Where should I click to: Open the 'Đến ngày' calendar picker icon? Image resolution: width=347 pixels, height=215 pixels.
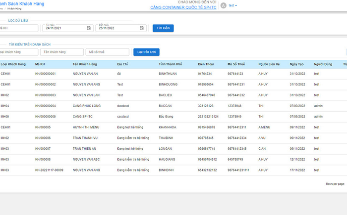tap(143, 28)
